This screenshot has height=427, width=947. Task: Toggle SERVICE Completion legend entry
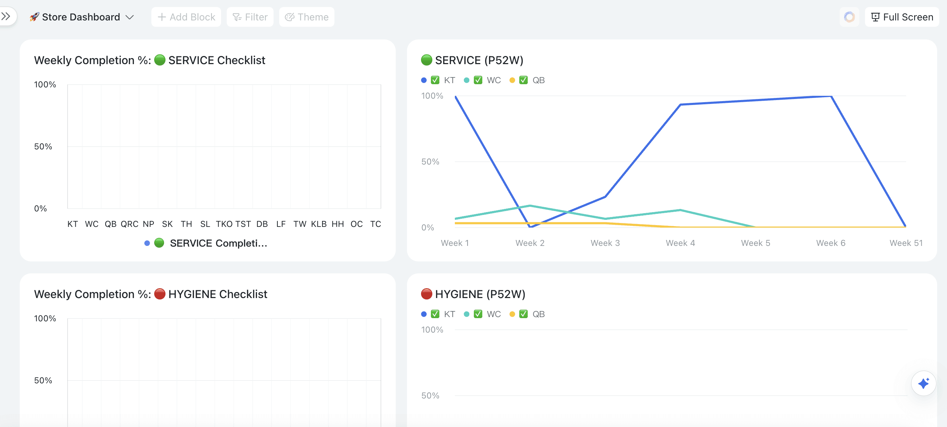pyautogui.click(x=218, y=243)
